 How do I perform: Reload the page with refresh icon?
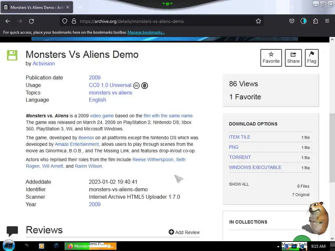pyautogui.click(x=31, y=21)
